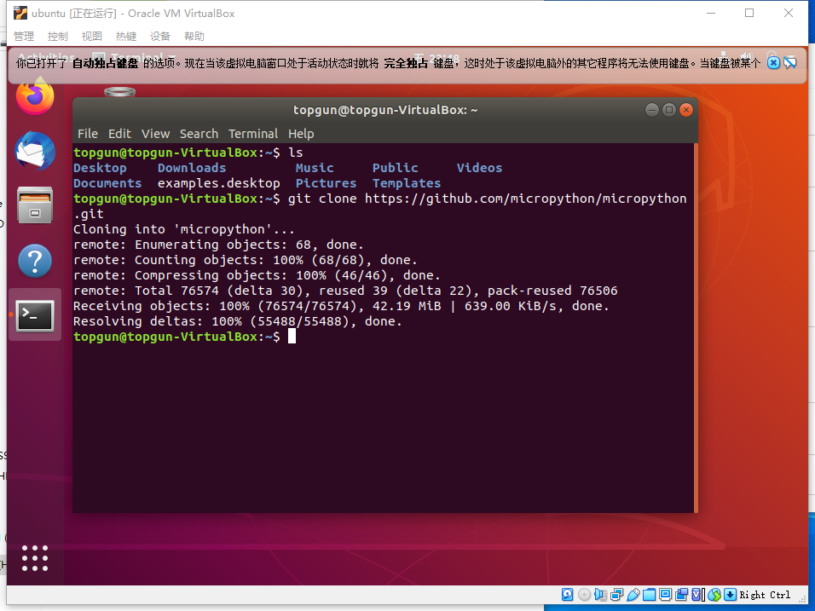The width and height of the screenshot is (815, 611).
Task: Open the Files manager from the dock
Action: 35,205
